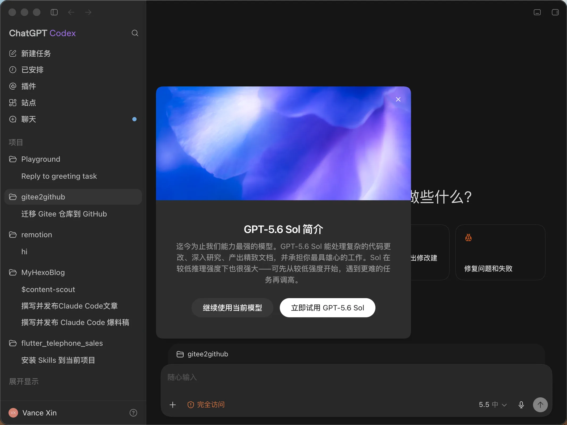Open the help question mark icon
Image resolution: width=567 pixels, height=425 pixels.
(133, 413)
